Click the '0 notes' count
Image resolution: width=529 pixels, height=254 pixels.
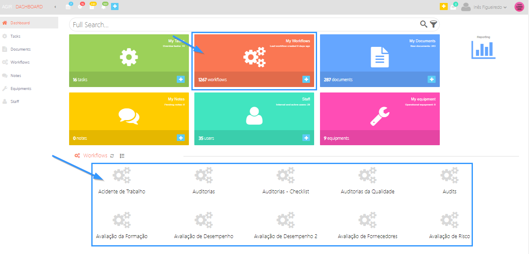point(80,138)
